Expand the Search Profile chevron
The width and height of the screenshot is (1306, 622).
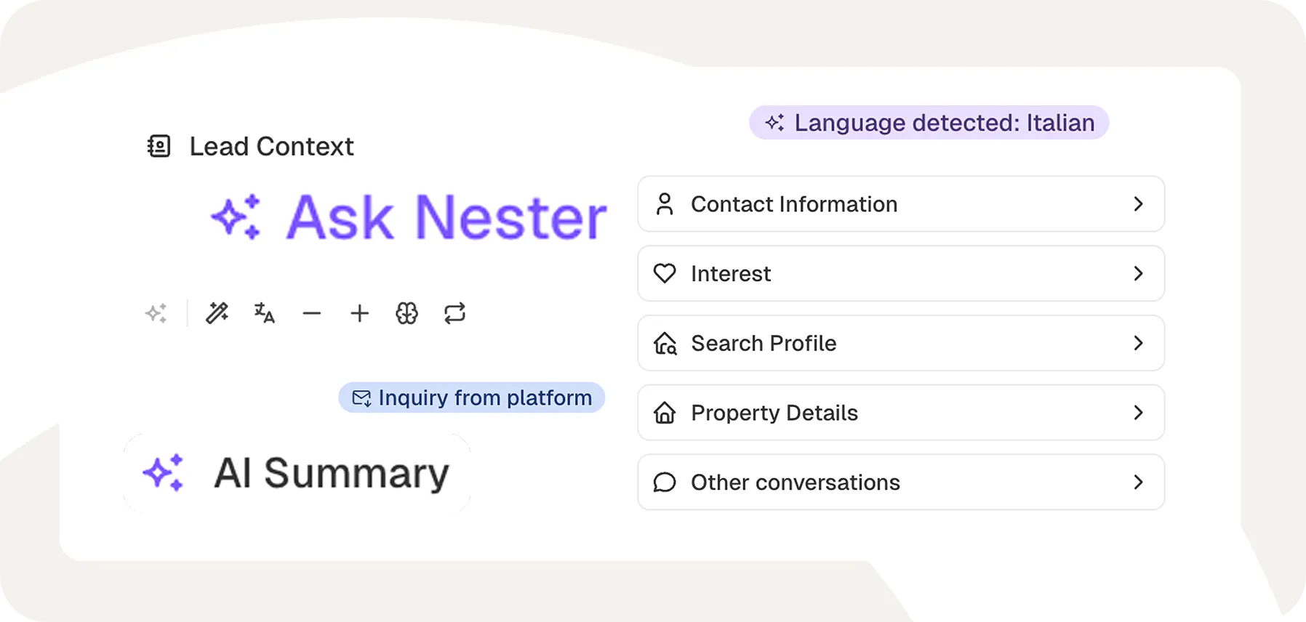1138,343
